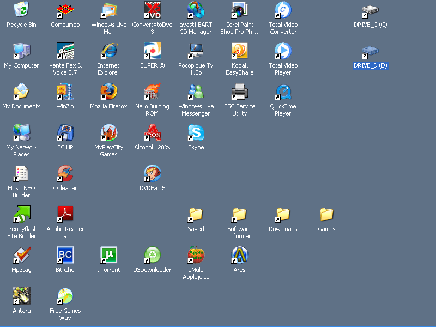The image size is (436, 327).
Task: Start Mp3tag
Action: (x=21, y=254)
